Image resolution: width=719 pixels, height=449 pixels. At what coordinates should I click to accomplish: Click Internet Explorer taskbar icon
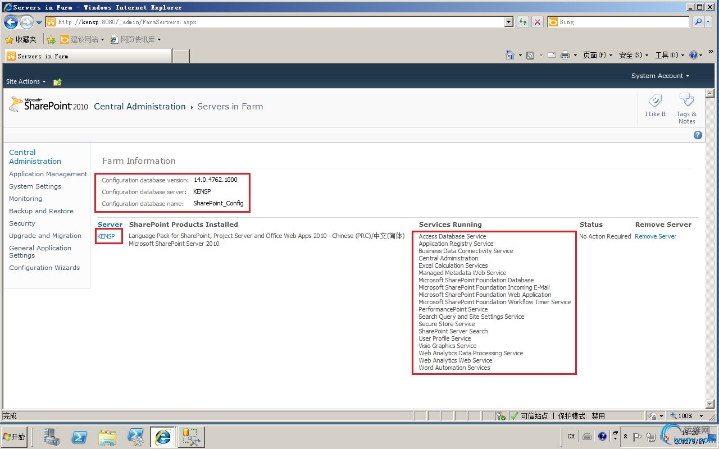(x=163, y=437)
